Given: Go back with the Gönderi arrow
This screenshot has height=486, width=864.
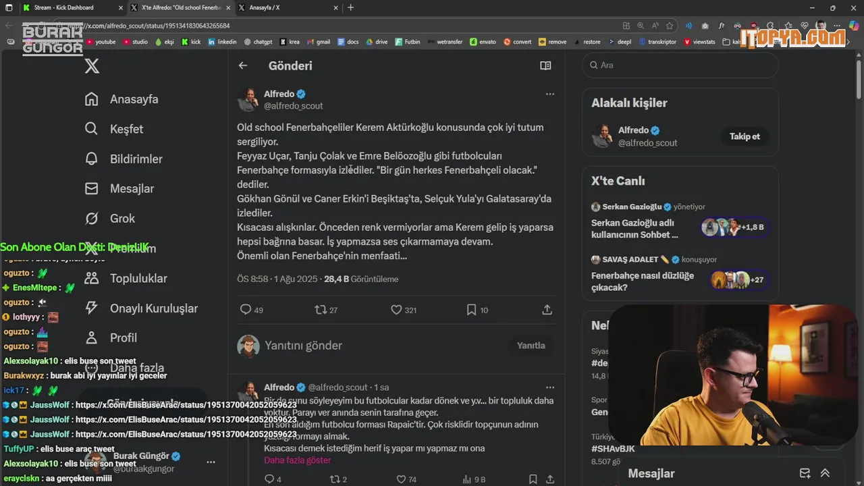Looking at the screenshot, I should (x=243, y=65).
